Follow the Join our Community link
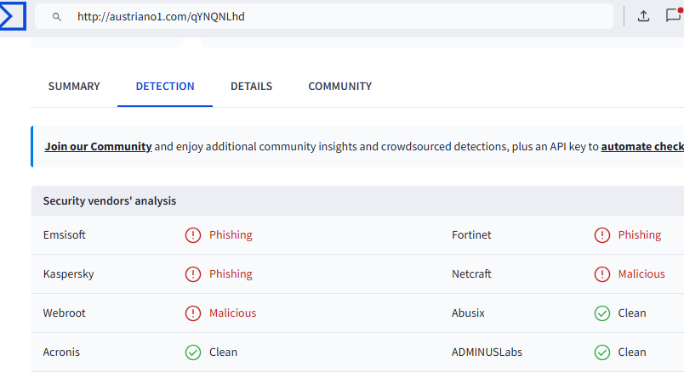Viewport: 684px width, 372px height. [98, 146]
